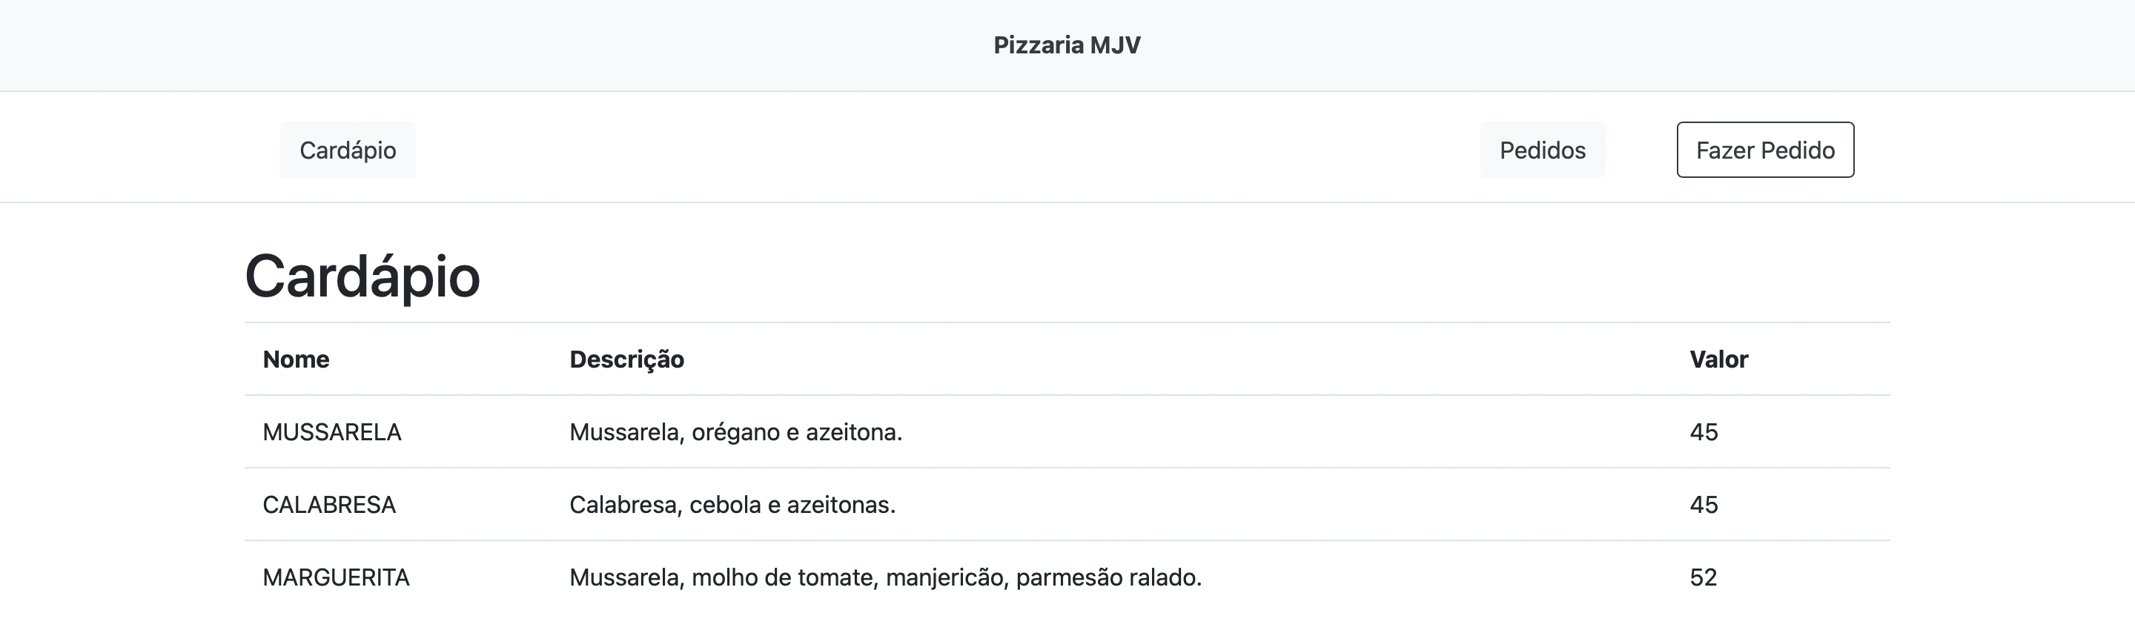
Task: Click the Nome column header
Action: click(295, 359)
